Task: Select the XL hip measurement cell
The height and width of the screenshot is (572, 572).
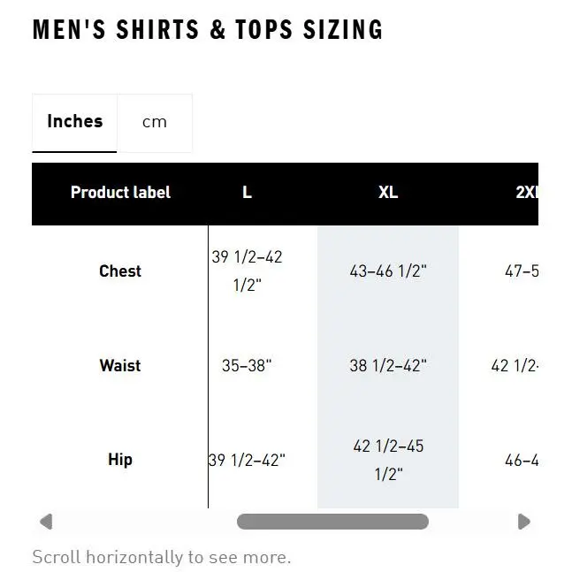Action: 388,460
